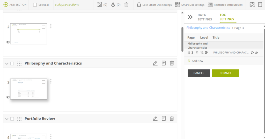Tick checkbox on page 3 thumbnail
This screenshot has width=265, height=139.
(x=43, y=82)
